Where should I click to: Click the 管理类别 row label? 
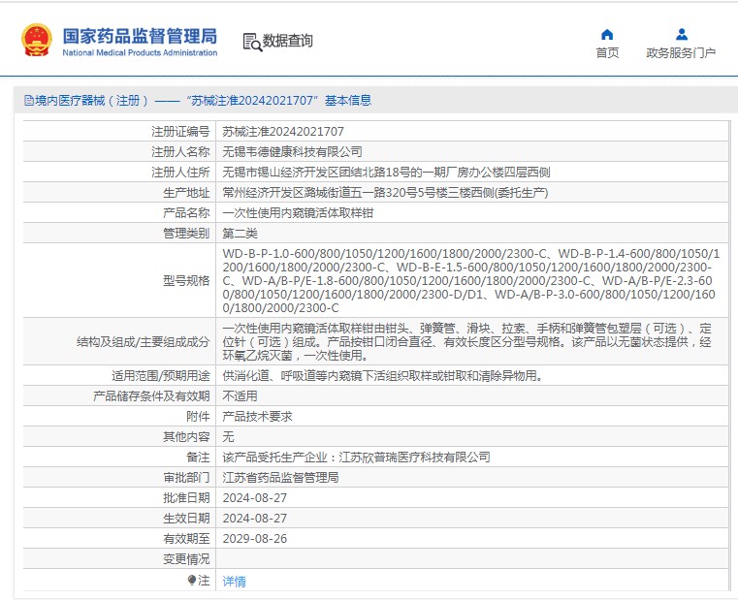pyautogui.click(x=186, y=233)
